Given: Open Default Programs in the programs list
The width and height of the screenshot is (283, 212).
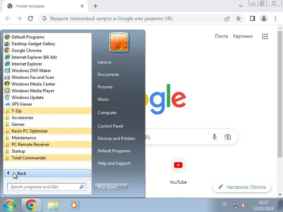Looking at the screenshot, I should point(47,37).
